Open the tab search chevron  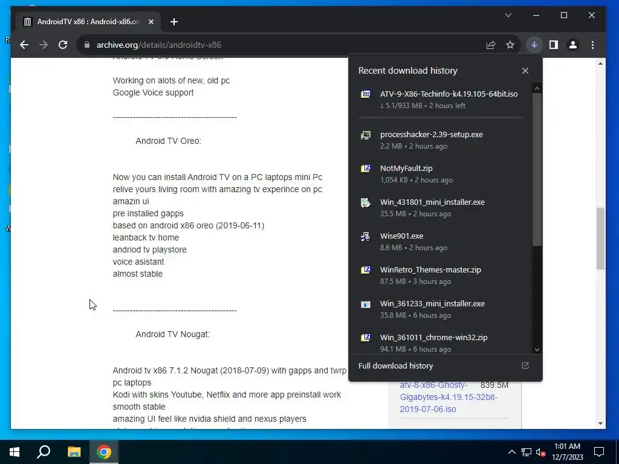click(508, 15)
